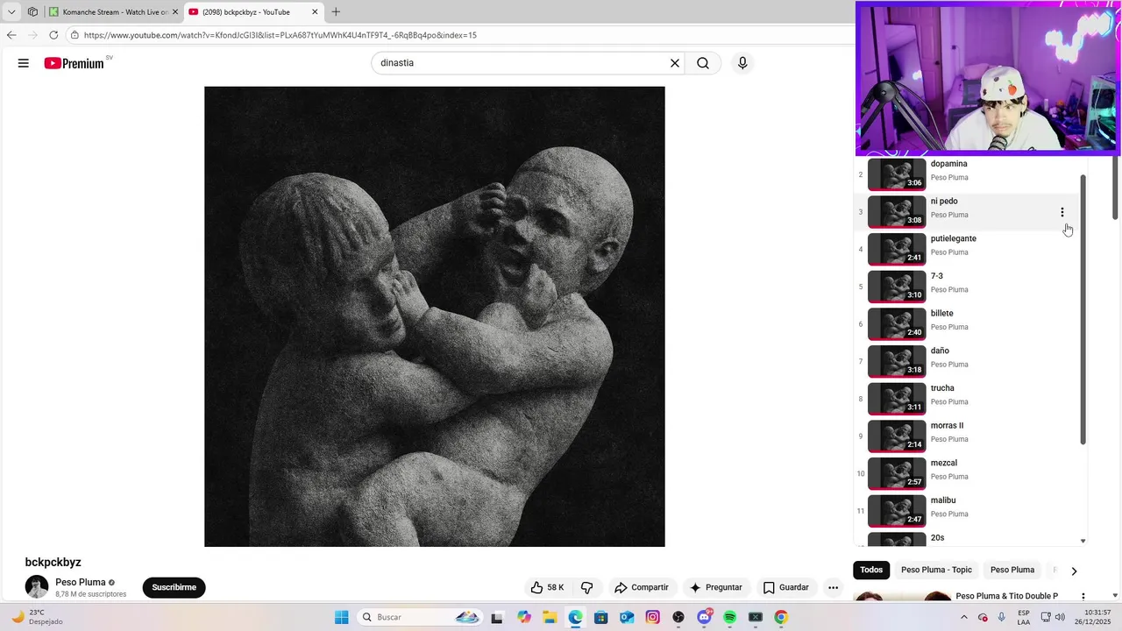Reload the current page

click(x=53, y=35)
